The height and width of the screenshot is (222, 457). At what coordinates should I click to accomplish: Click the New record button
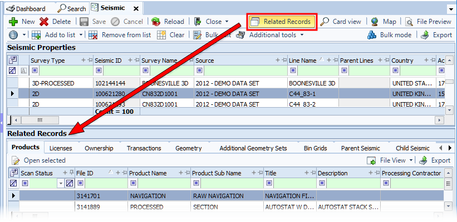coord(22,22)
